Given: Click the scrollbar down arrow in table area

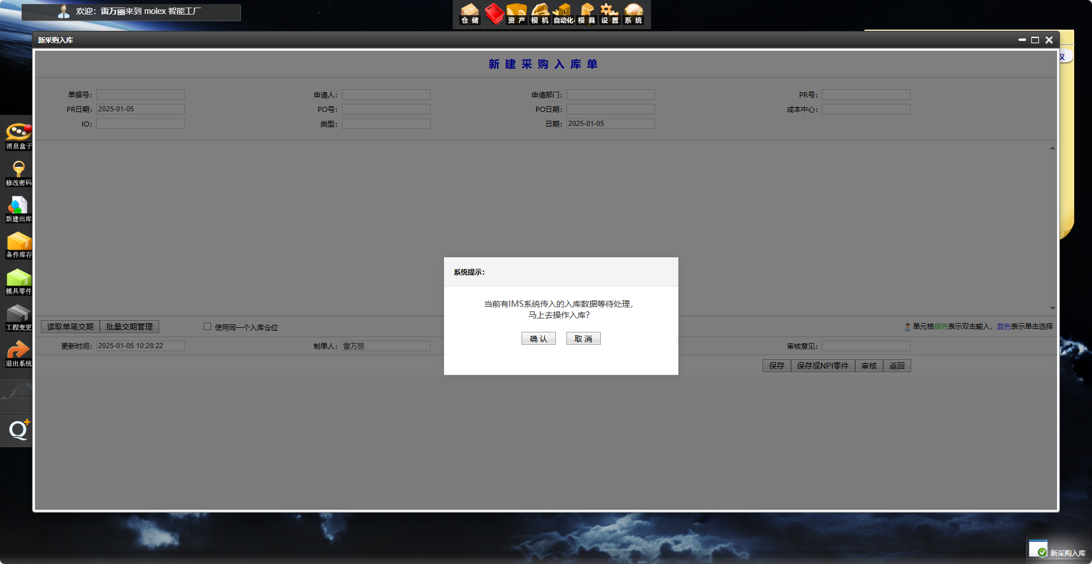Looking at the screenshot, I should coord(1052,308).
